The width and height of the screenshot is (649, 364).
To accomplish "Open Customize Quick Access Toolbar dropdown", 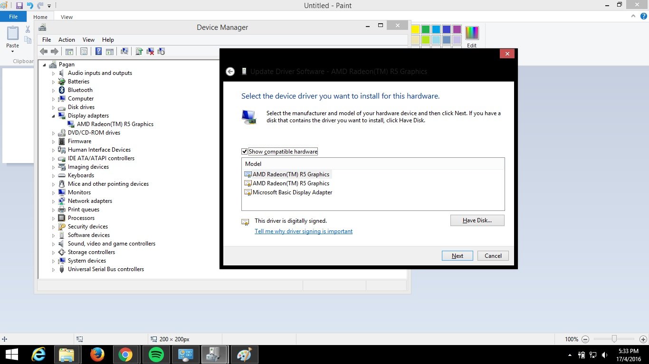I will pyautogui.click(x=49, y=6).
